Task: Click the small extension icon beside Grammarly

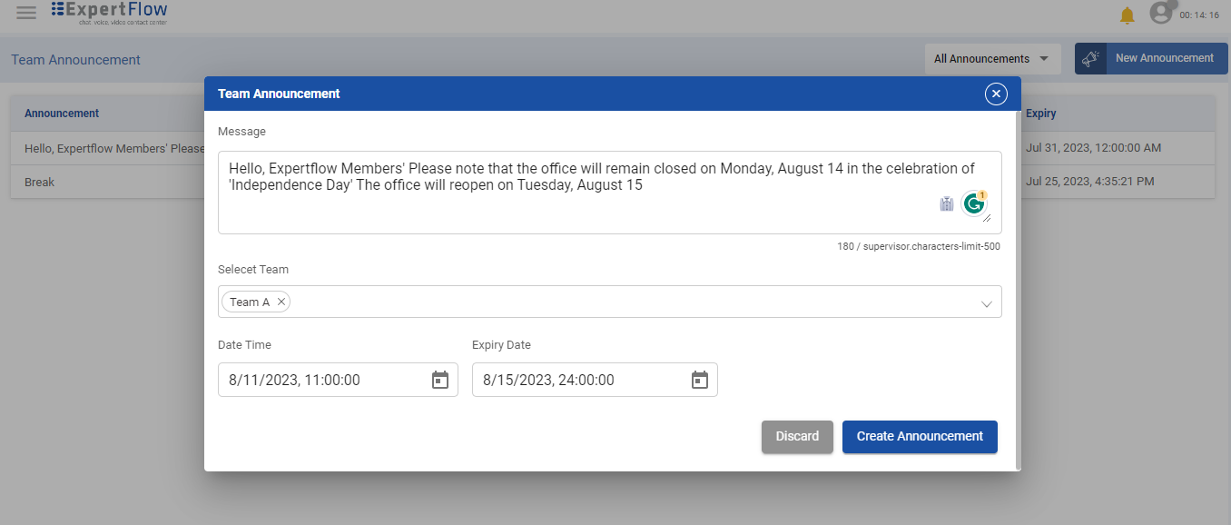Action: point(947,204)
